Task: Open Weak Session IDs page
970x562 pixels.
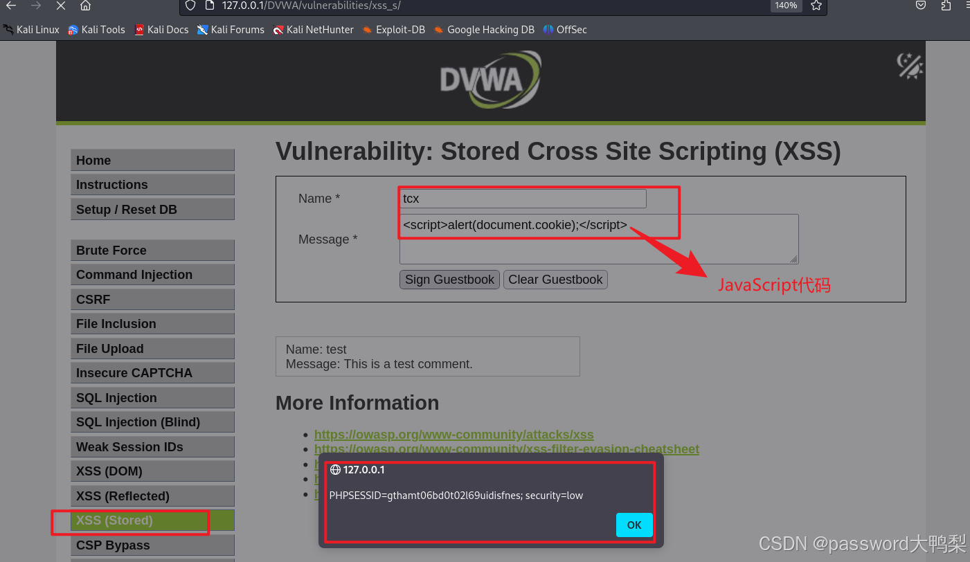Action: (152, 446)
